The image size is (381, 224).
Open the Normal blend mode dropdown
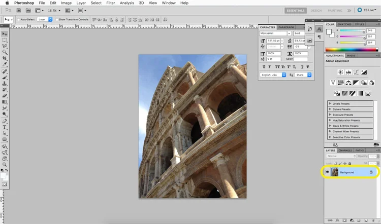(x=341, y=156)
